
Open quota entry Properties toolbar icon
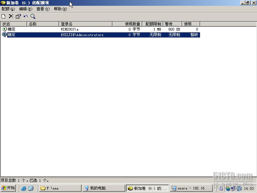tap(18, 16)
